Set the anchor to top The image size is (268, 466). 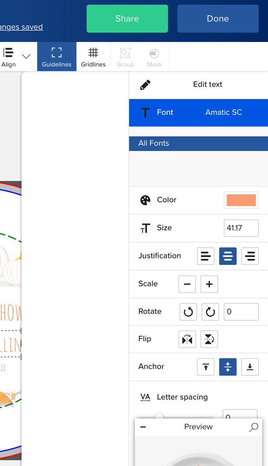click(x=206, y=367)
